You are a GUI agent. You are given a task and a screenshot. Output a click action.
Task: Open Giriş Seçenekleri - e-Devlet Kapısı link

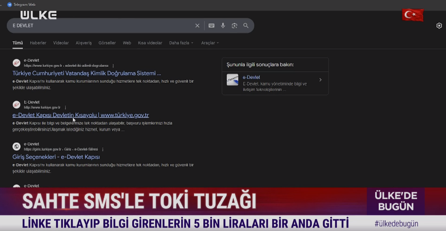pos(56,157)
